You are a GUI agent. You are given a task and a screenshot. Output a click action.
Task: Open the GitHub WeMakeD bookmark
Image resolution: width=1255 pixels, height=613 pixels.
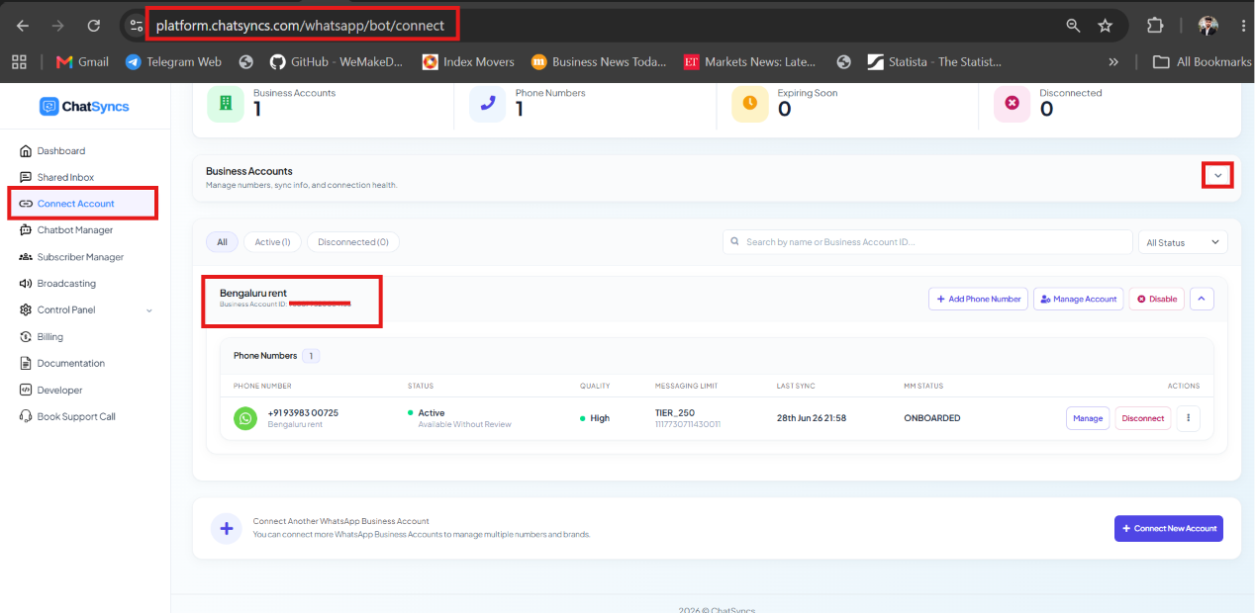click(336, 61)
